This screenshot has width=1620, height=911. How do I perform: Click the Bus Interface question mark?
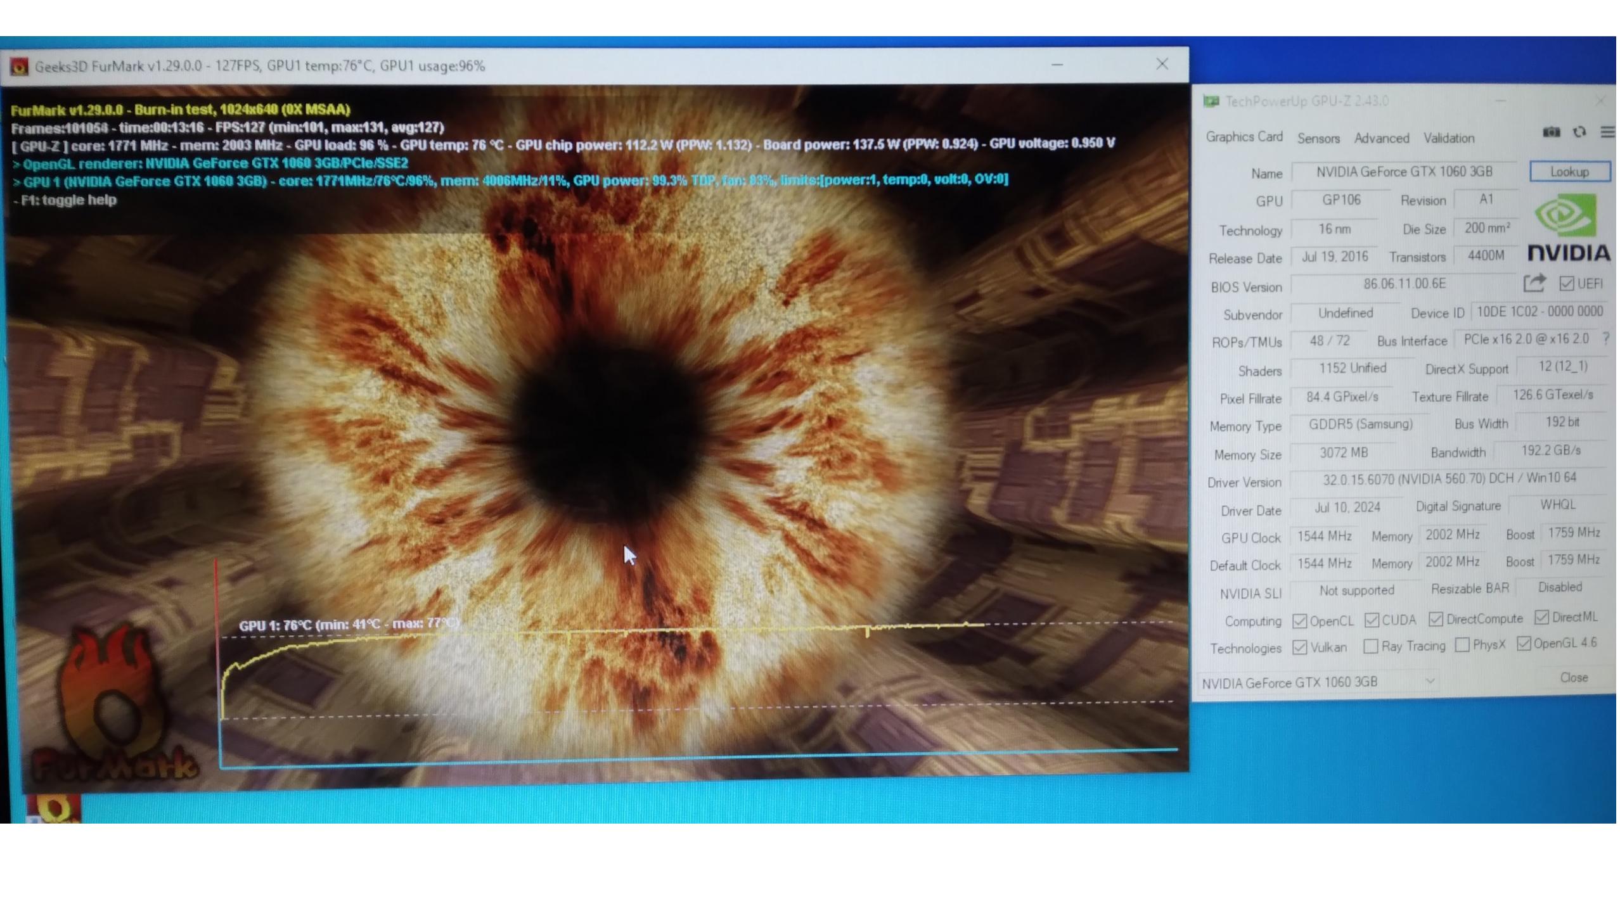(x=1605, y=339)
